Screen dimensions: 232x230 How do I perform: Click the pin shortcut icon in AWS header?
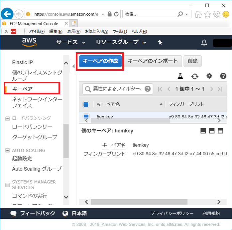coord(160,42)
